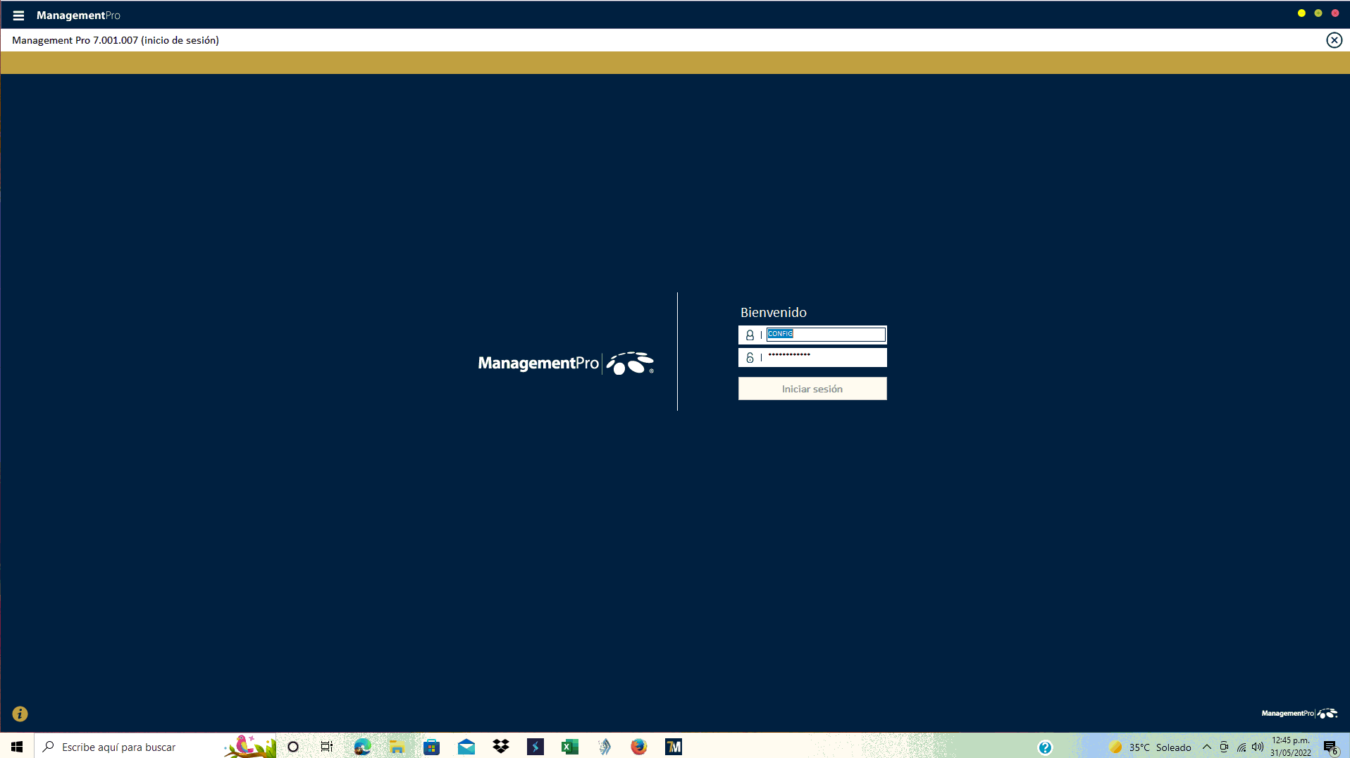Open the Windows Start menu
The image size is (1350, 758).
tap(17, 747)
